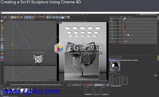Toggle the Luminance channel checkbox
The height and width of the screenshot is (97, 159).
117,78
